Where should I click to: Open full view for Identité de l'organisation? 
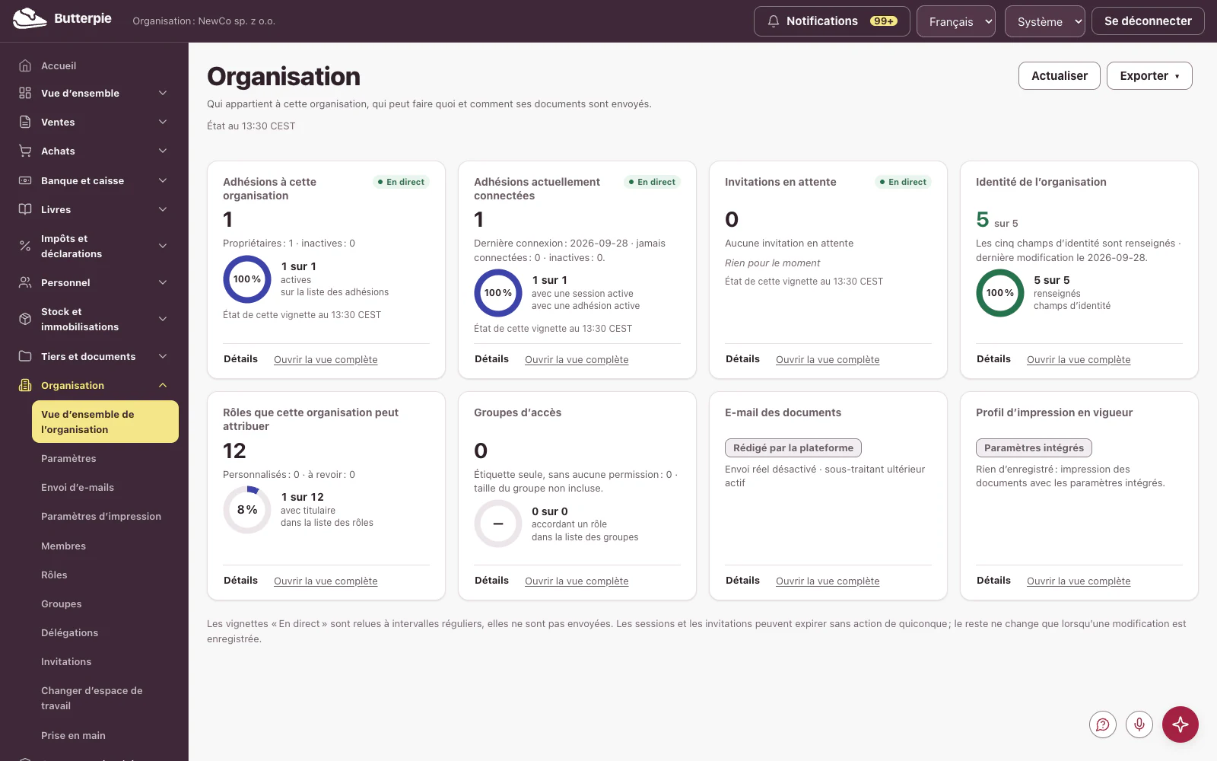pyautogui.click(x=1079, y=359)
